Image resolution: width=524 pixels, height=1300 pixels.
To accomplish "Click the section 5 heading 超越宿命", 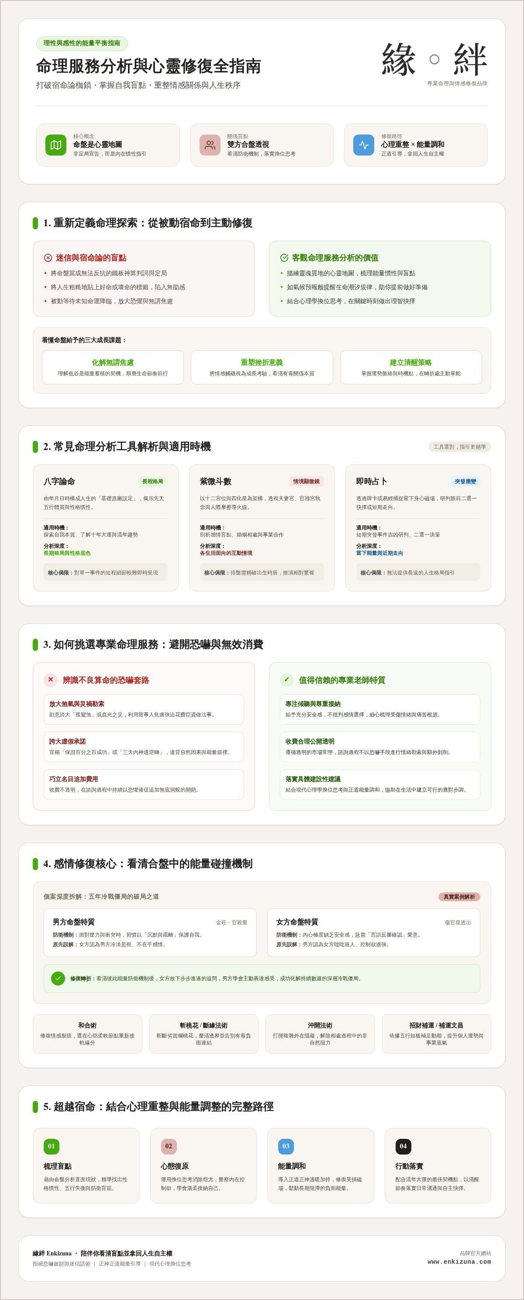I will click(x=159, y=1107).
